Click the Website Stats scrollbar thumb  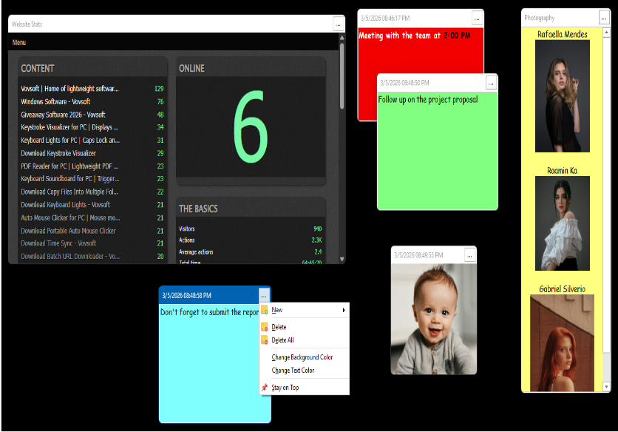click(x=342, y=75)
